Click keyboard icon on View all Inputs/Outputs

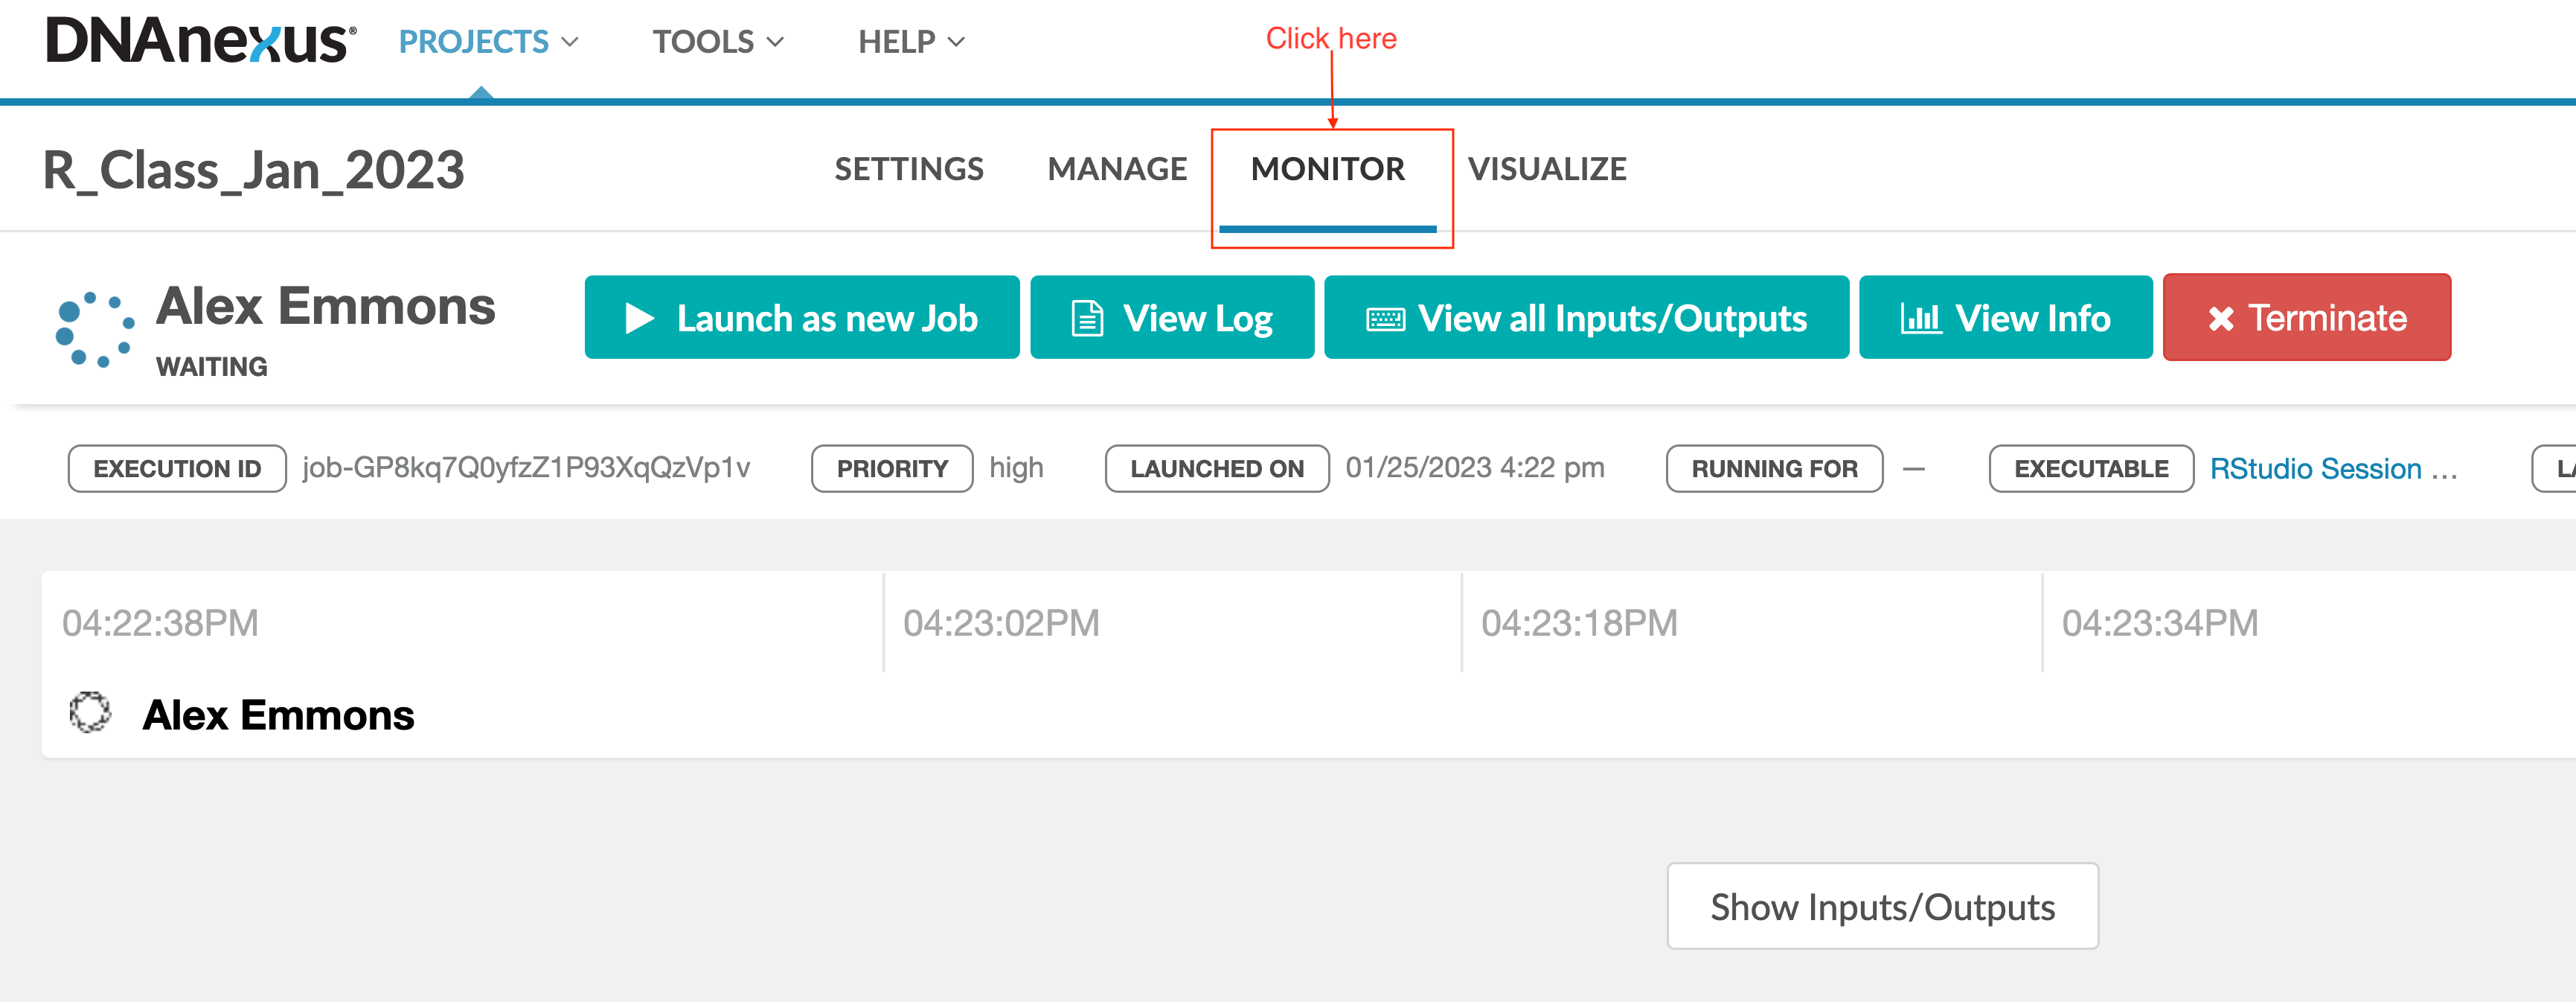click(1385, 319)
